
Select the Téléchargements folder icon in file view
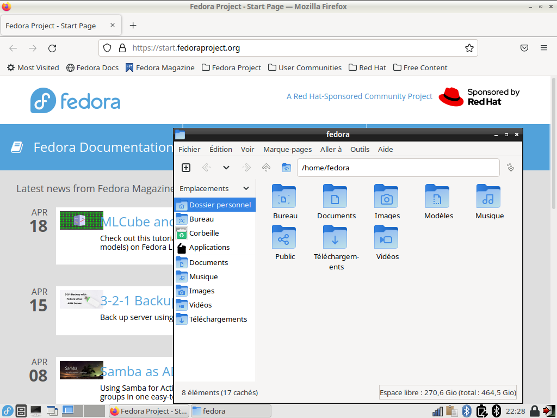[x=335, y=237]
